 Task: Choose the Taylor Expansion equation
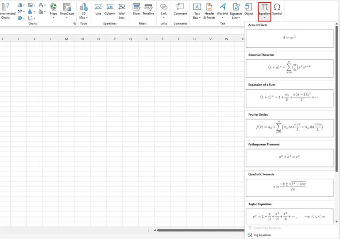click(x=290, y=216)
